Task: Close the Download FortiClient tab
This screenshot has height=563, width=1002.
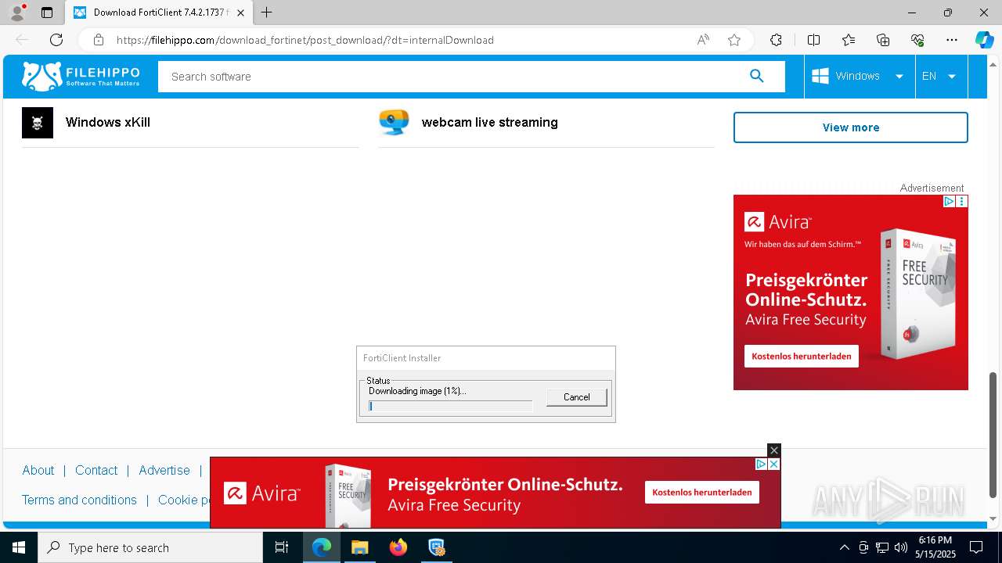Action: [x=241, y=13]
